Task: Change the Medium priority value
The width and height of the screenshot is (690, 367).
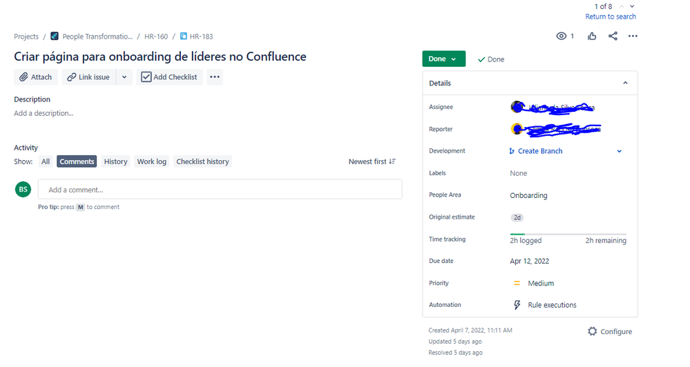Action: coord(541,283)
